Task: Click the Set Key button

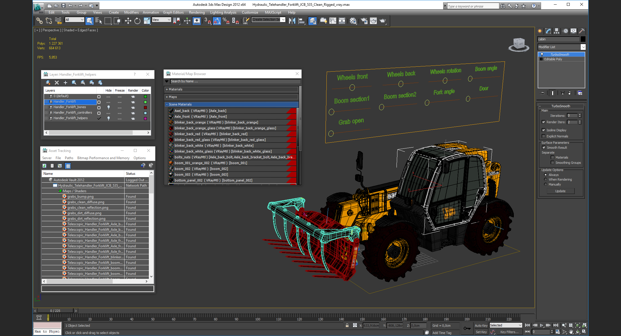Action: [x=481, y=332]
